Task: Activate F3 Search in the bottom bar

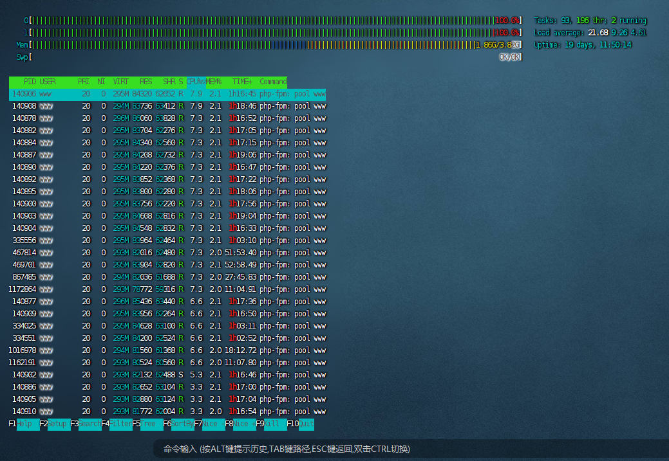Action: tap(86, 424)
